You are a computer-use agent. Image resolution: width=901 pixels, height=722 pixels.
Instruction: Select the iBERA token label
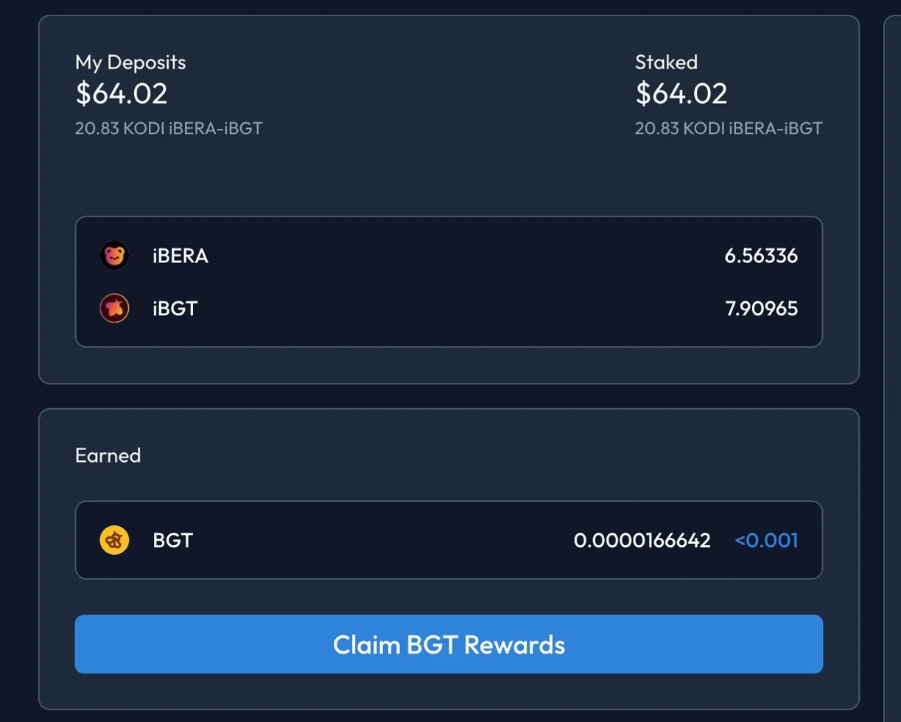180,256
